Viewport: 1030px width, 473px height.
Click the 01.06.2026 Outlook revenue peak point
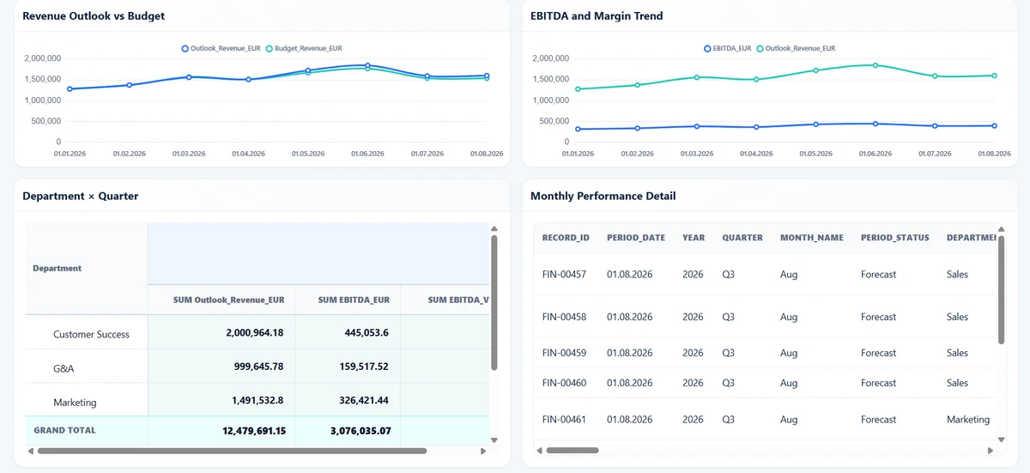(367, 65)
